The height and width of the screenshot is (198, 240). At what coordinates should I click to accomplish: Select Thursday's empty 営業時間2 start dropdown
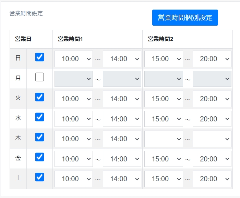pos(163,139)
